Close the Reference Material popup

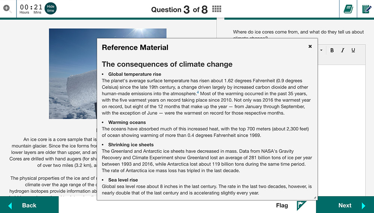(310, 46)
